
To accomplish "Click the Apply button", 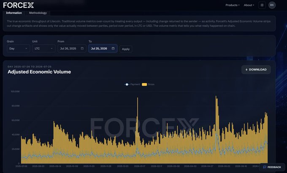I will (x=126, y=49).
